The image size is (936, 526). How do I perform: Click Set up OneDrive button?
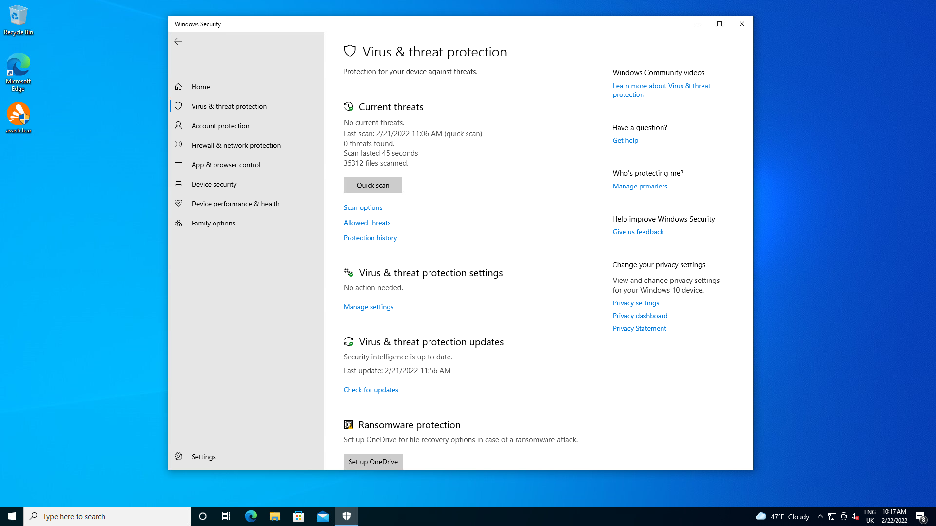[x=373, y=462]
